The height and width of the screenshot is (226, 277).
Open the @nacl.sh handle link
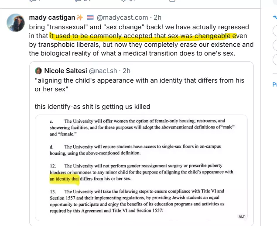tap(104, 71)
